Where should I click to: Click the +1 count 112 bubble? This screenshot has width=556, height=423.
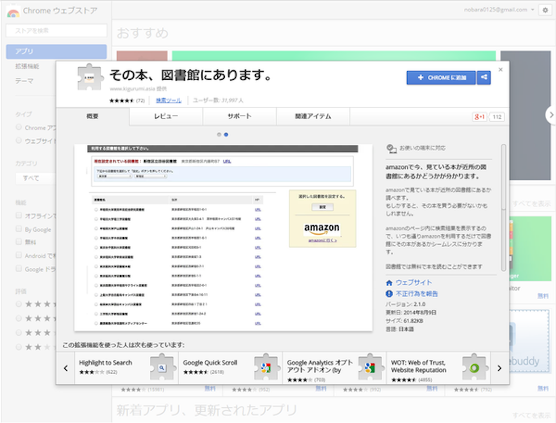(x=497, y=117)
